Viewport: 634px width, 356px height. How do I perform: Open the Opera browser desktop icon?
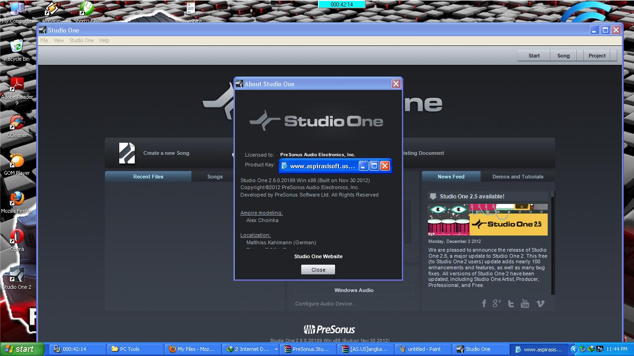click(17, 240)
